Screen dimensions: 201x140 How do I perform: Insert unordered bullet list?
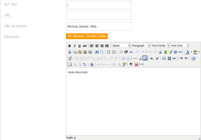coord(109,52)
